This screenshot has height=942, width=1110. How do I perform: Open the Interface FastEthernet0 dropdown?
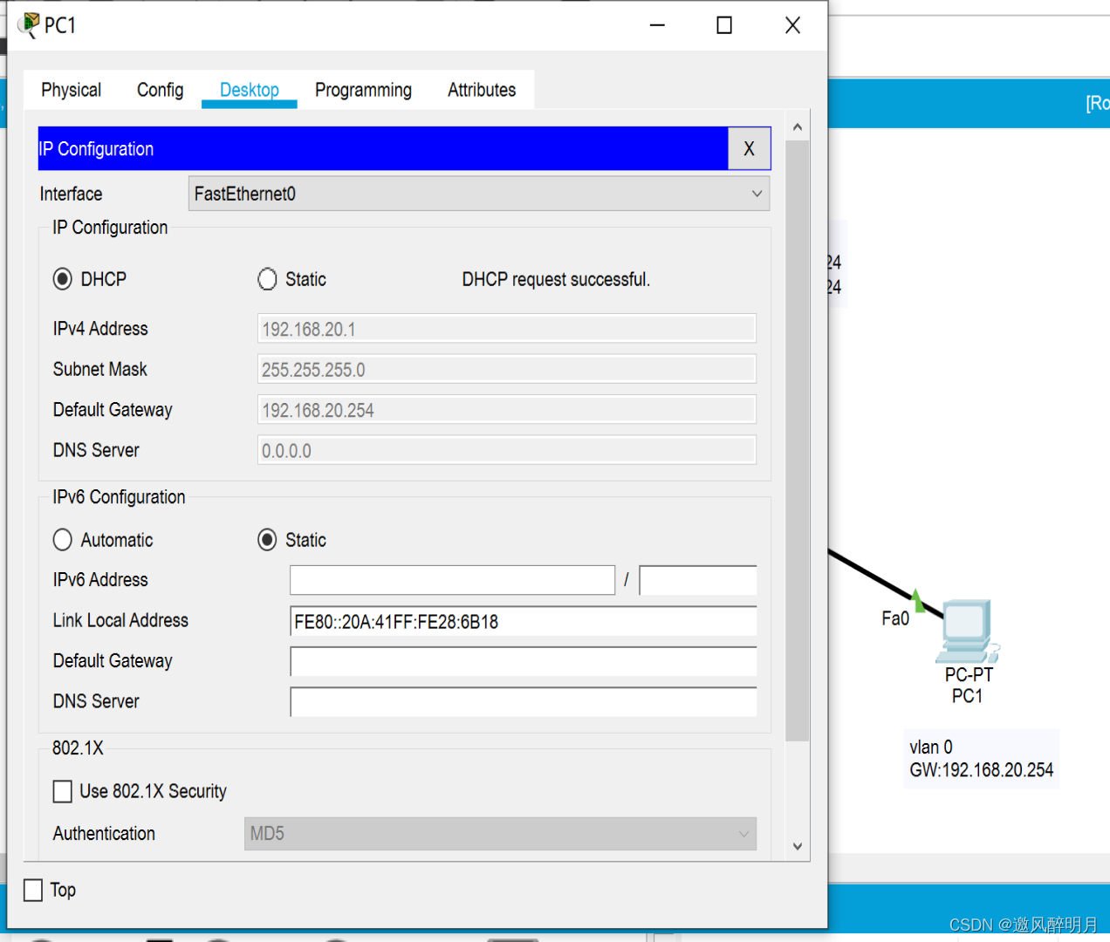point(478,194)
